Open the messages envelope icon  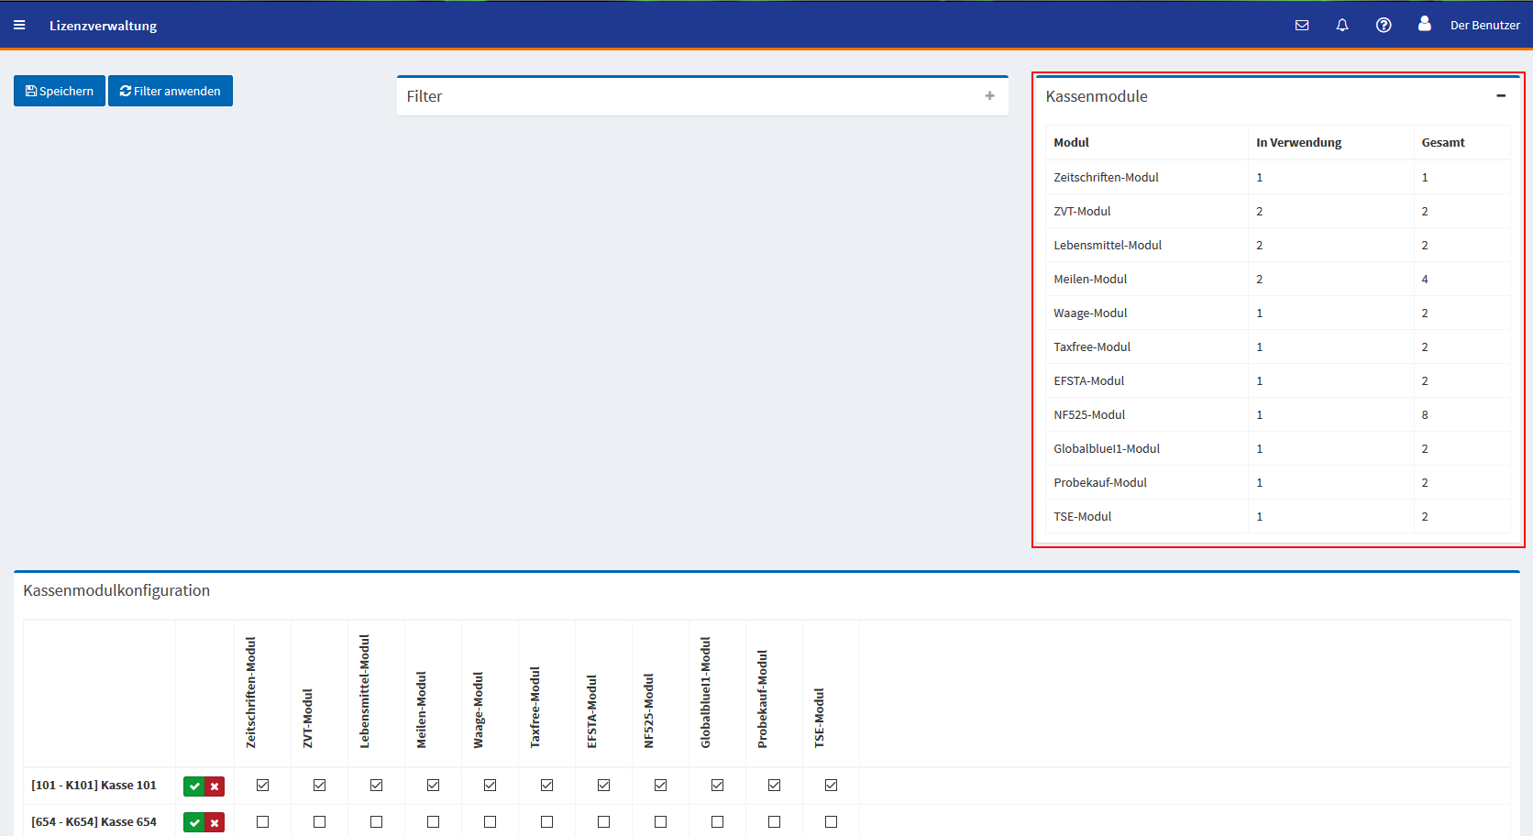tap(1302, 26)
